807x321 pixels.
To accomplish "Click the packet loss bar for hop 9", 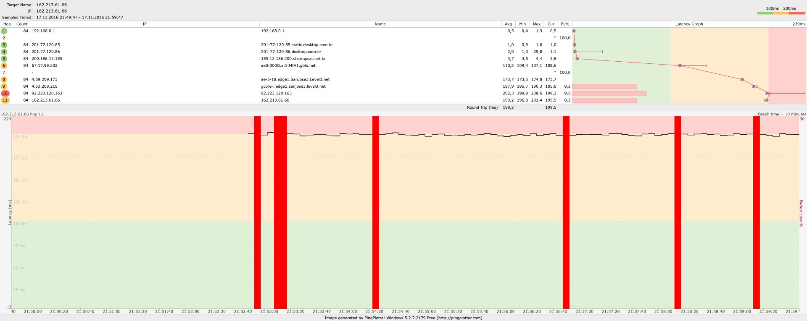I will tap(605, 86).
